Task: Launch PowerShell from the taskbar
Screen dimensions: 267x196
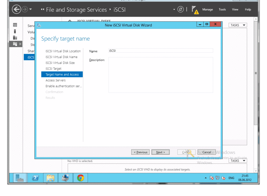Action: 35,178
